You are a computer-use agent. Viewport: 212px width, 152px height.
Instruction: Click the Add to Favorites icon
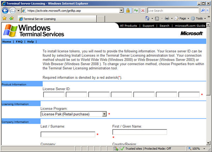[12, 18]
